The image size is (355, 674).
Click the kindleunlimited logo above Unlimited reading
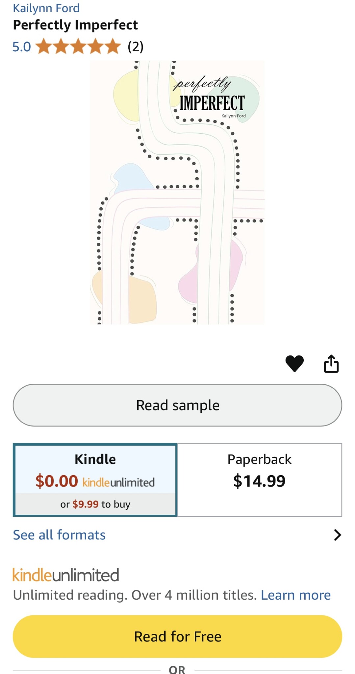tap(66, 575)
